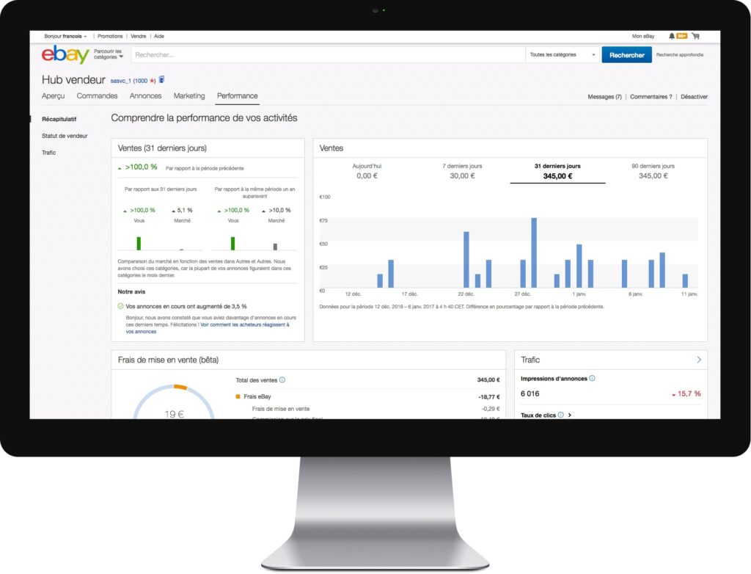Open the Parcourir les catégories dropdown
The height and width of the screenshot is (574, 751).
(109, 55)
